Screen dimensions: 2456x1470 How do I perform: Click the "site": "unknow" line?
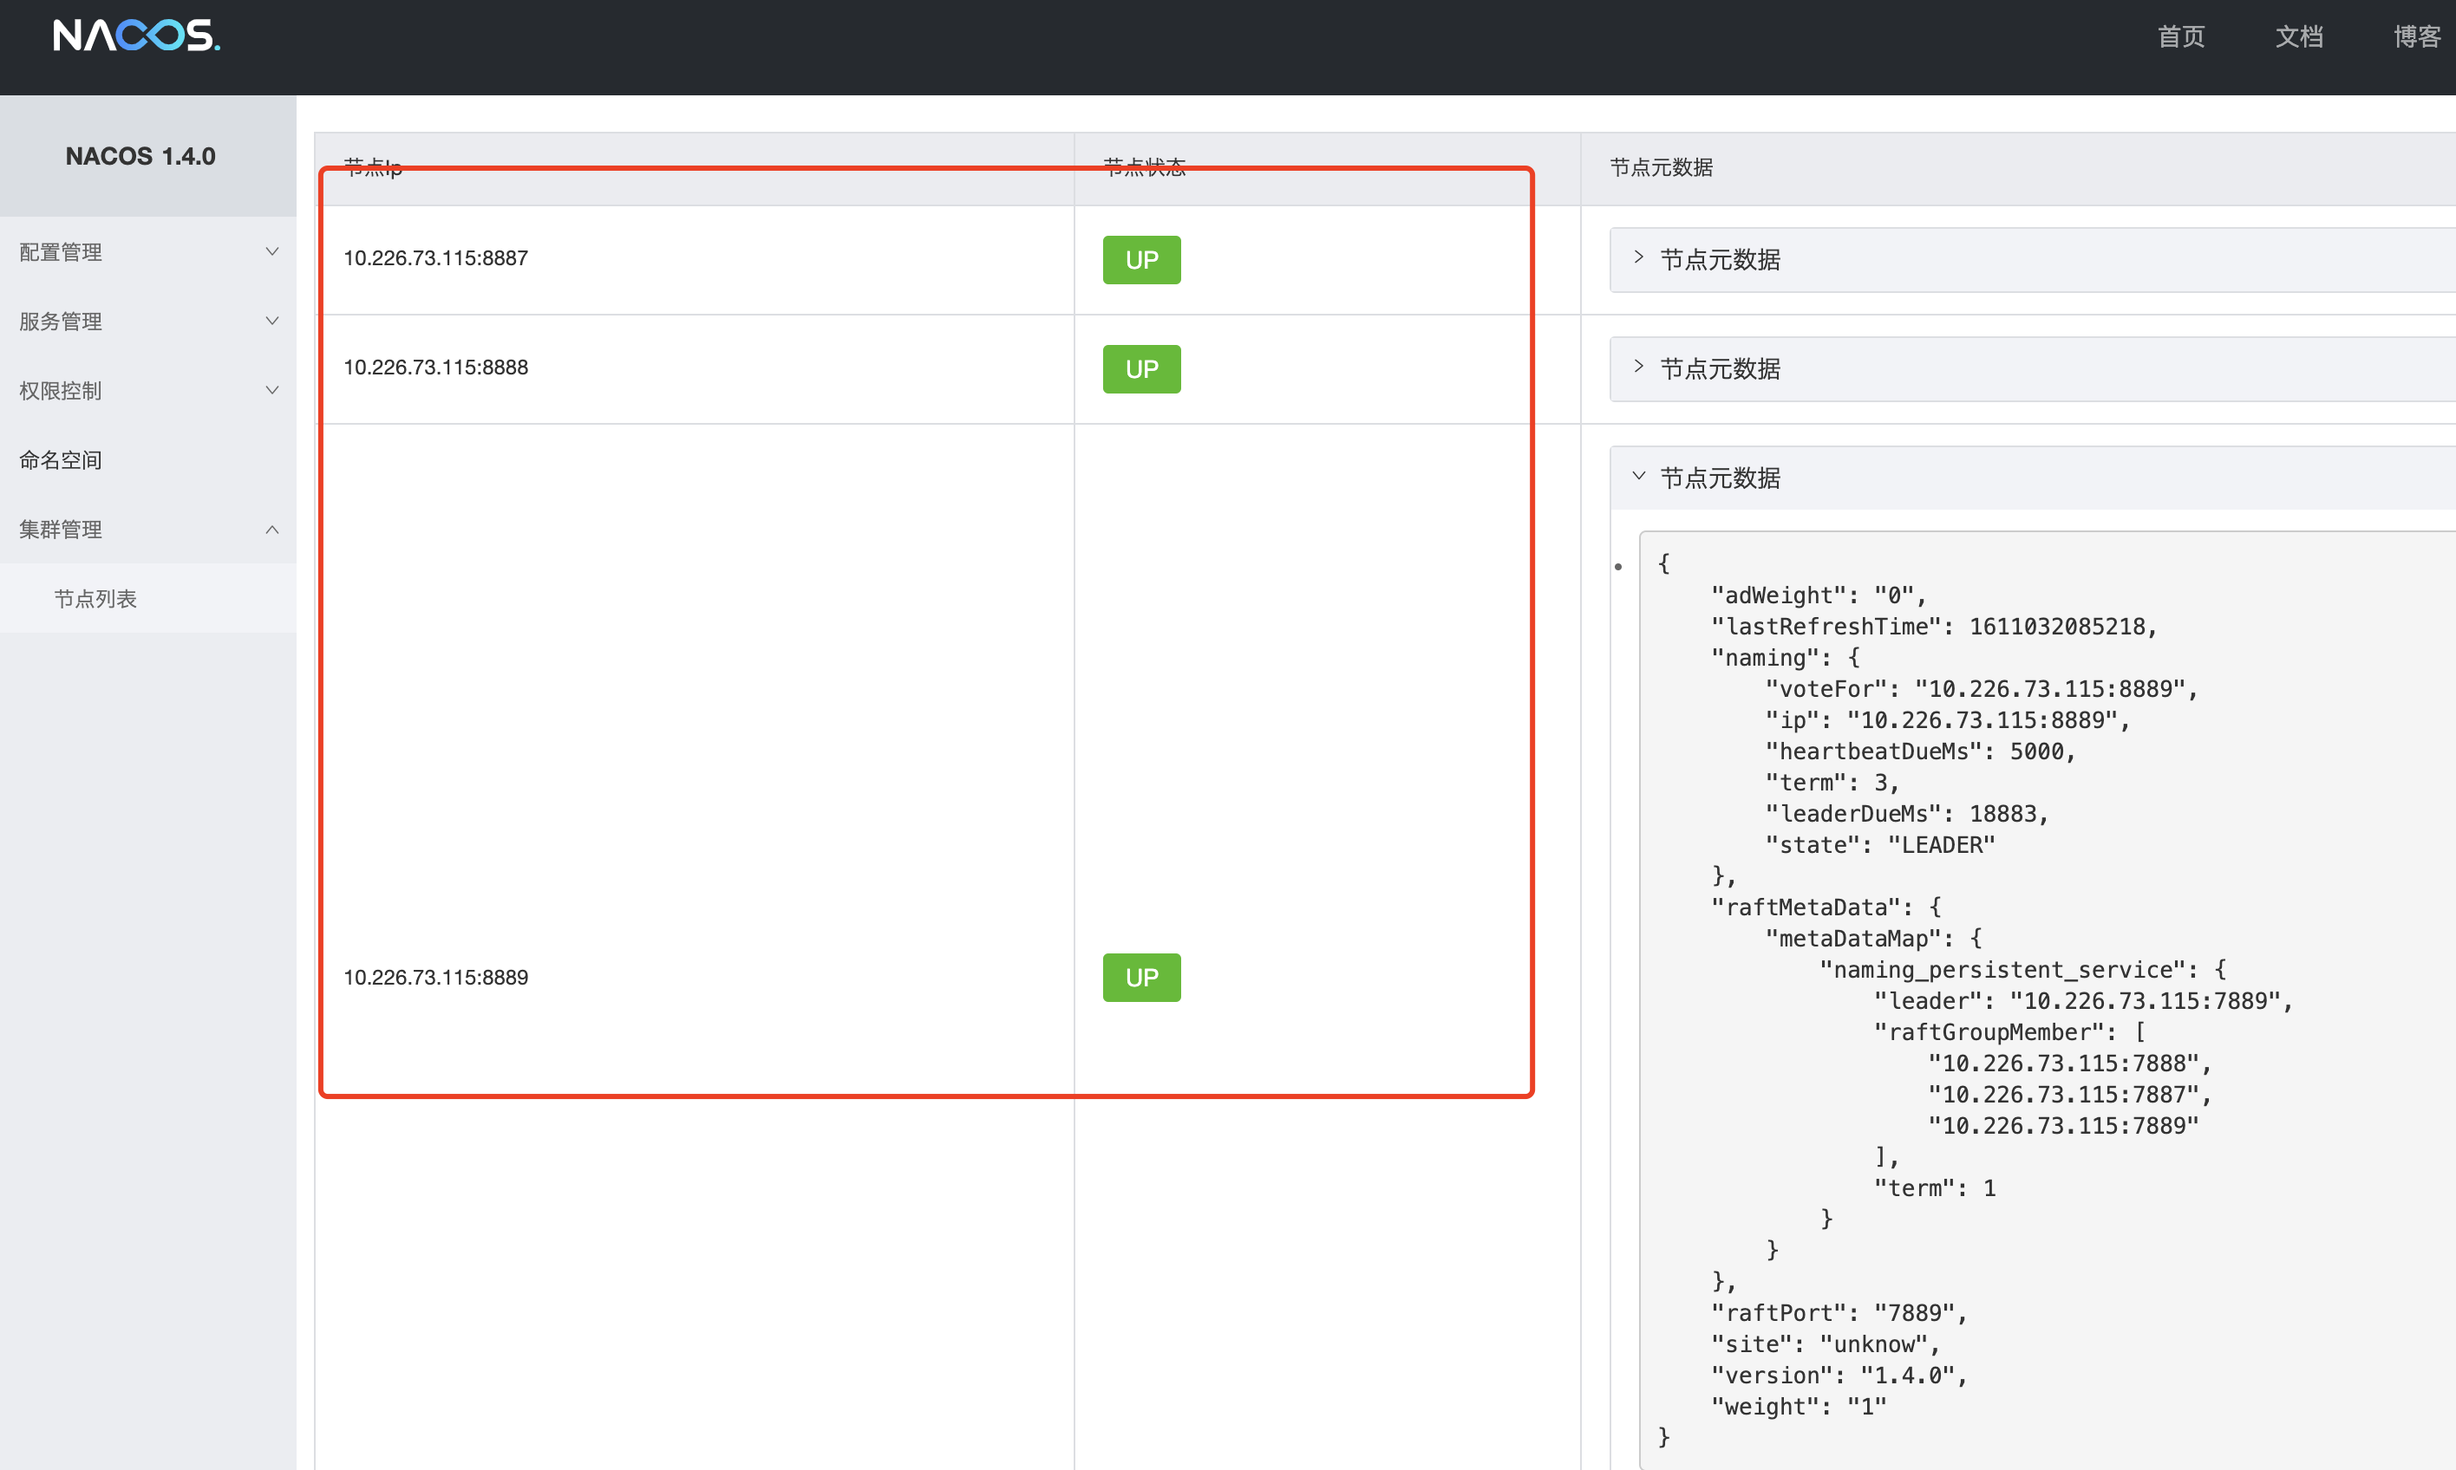coord(1826,1344)
